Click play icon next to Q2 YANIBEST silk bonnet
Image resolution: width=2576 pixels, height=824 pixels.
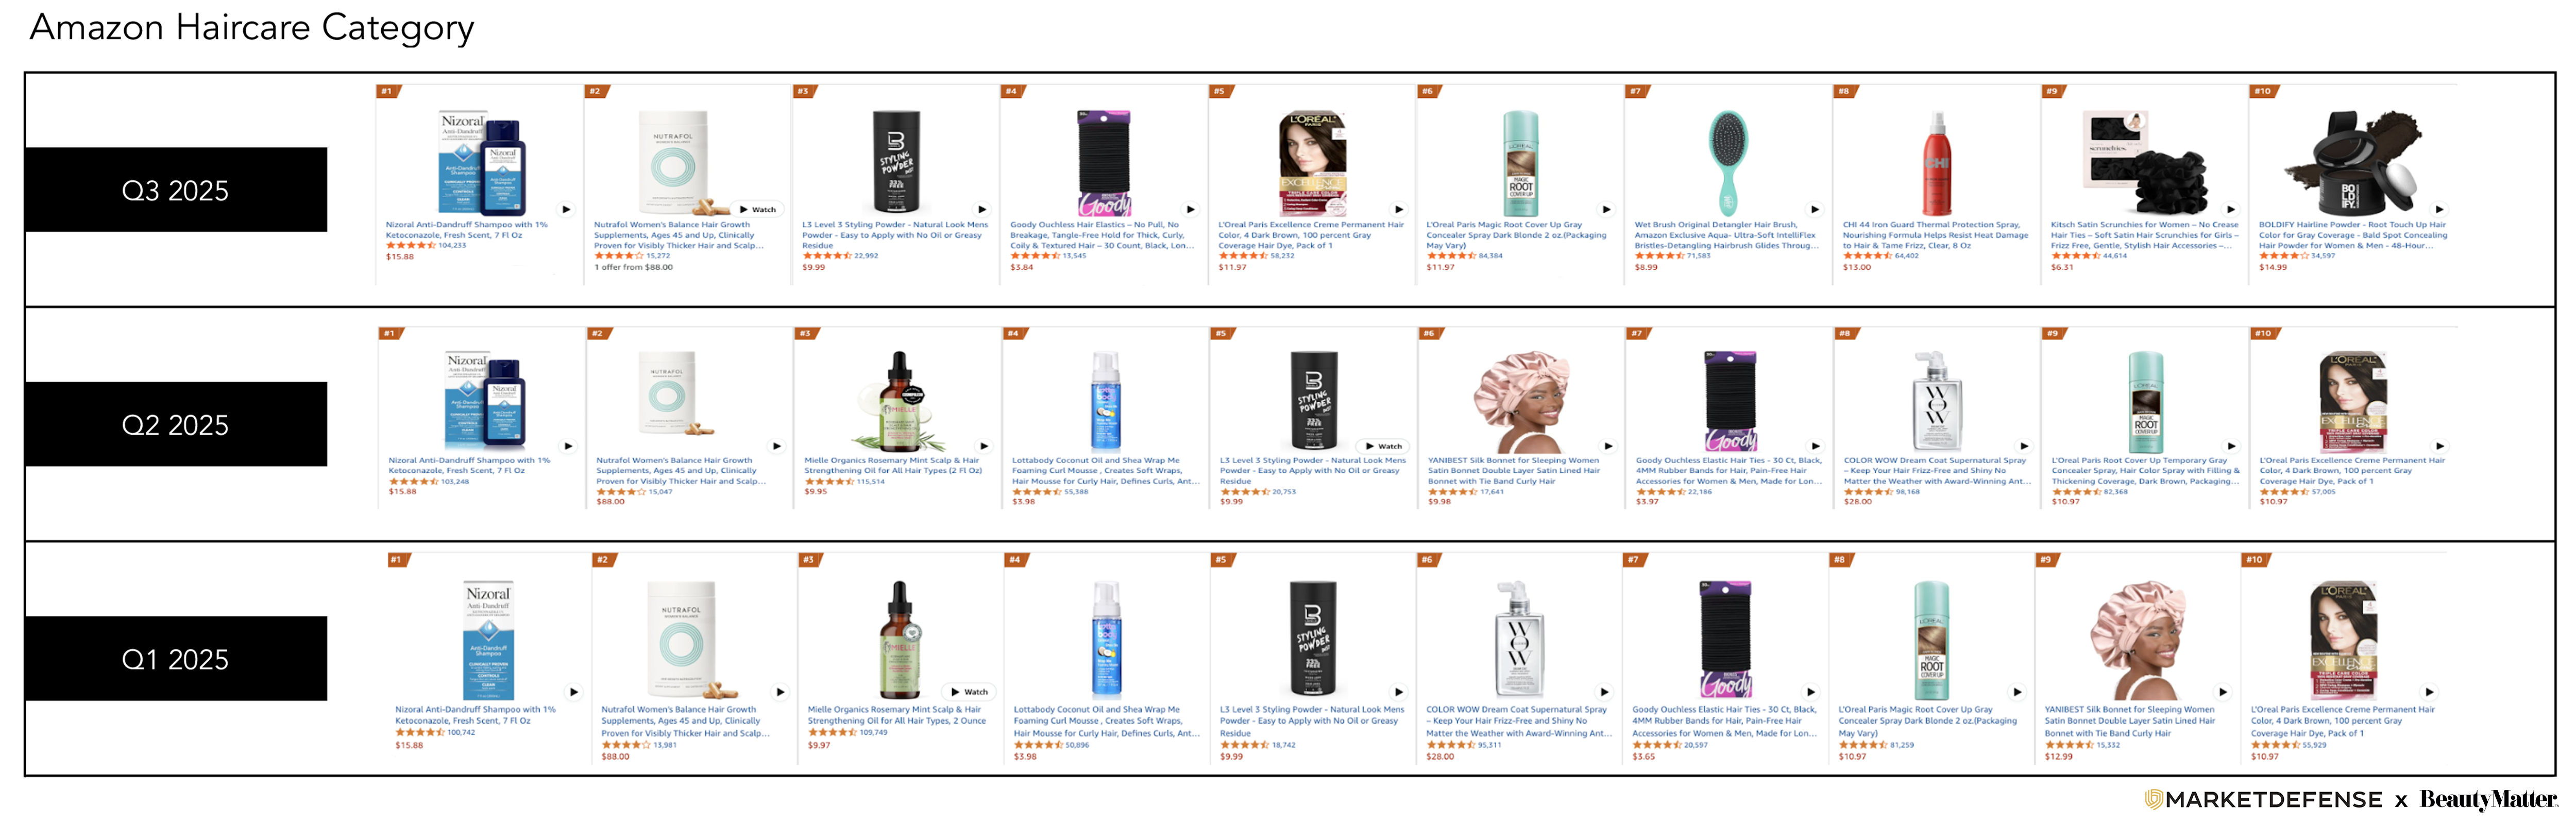pos(1608,446)
